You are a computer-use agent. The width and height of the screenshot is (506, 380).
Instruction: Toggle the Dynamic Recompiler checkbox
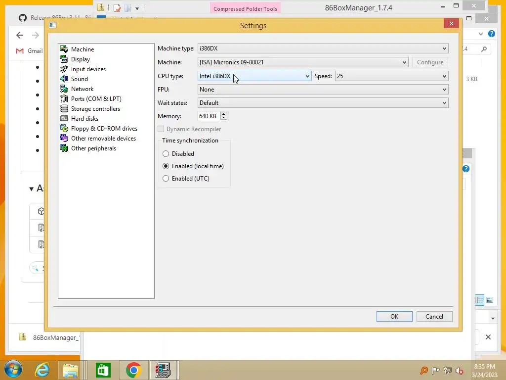[x=161, y=129]
